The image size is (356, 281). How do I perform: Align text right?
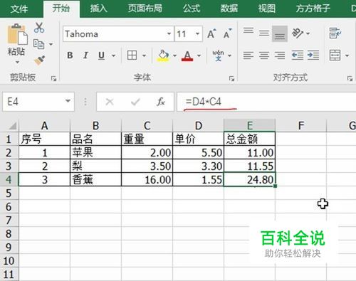coord(280,55)
